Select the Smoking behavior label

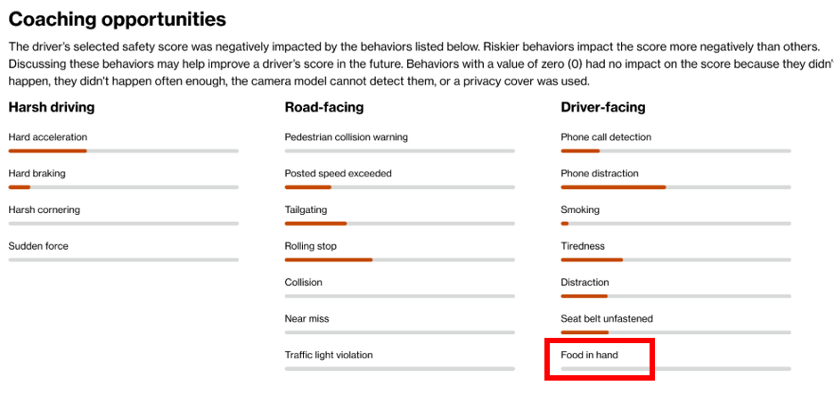click(580, 210)
